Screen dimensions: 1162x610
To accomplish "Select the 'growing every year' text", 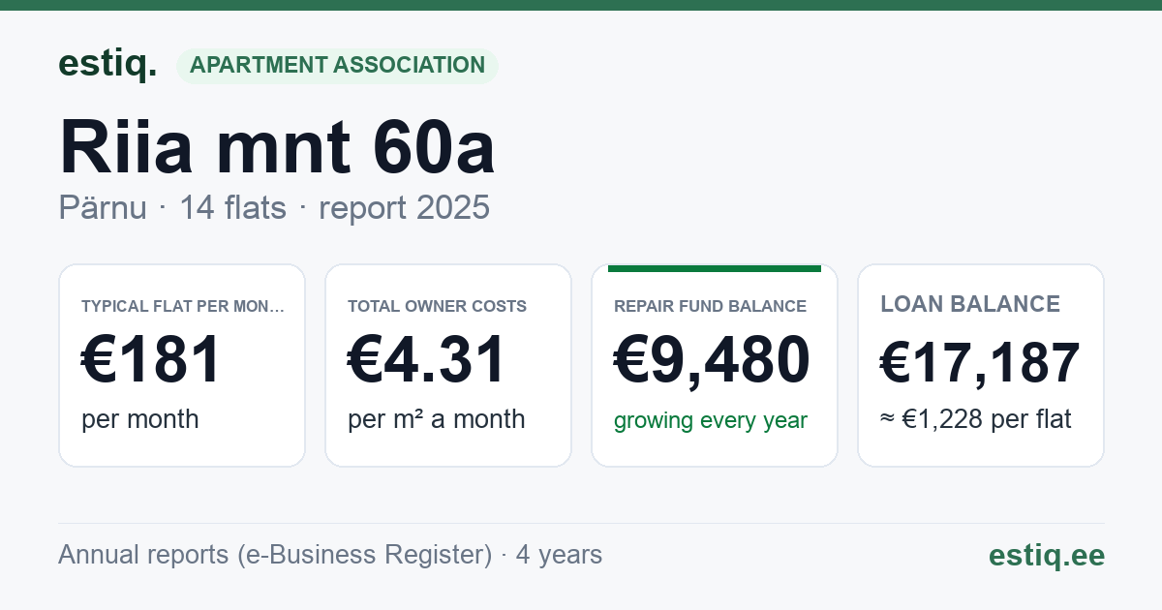I will [x=711, y=420].
